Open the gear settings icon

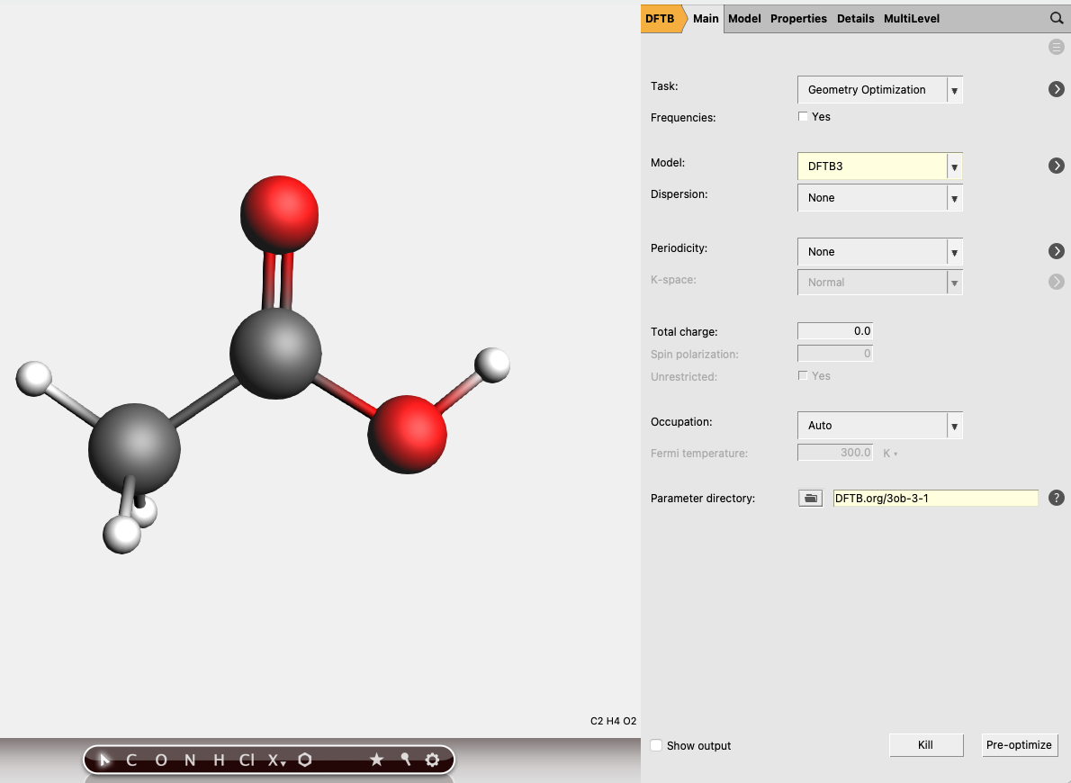click(x=432, y=760)
